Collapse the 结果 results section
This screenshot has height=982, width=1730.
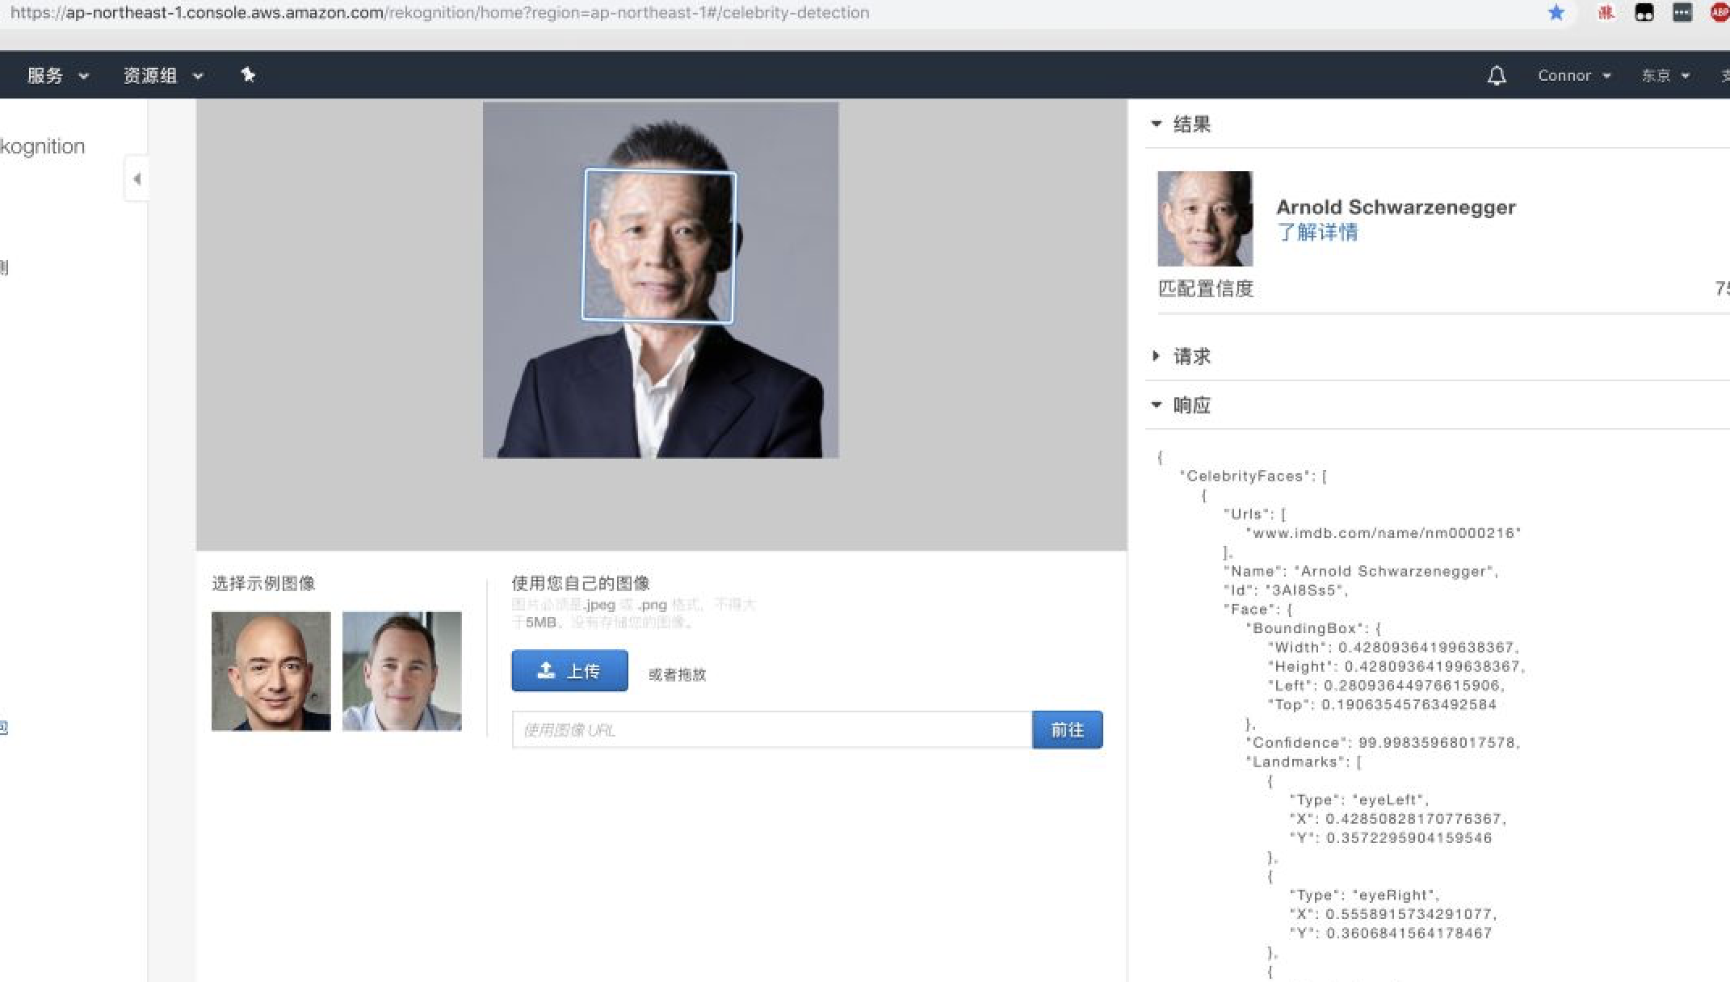(x=1157, y=124)
